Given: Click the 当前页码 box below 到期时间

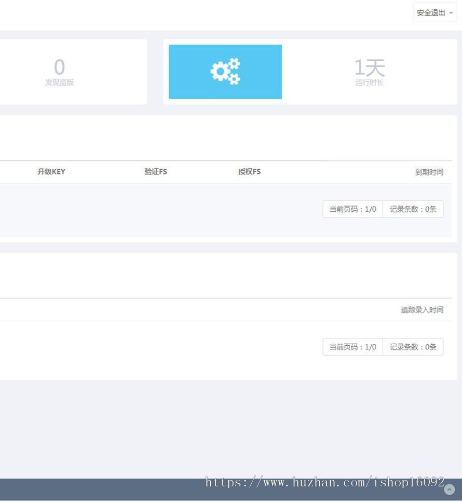Looking at the screenshot, I should coord(353,209).
